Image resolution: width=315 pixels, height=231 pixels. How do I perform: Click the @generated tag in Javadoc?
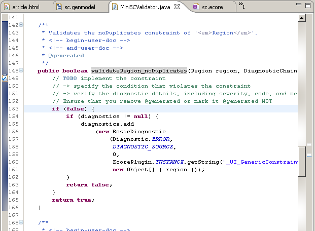pos(66,56)
